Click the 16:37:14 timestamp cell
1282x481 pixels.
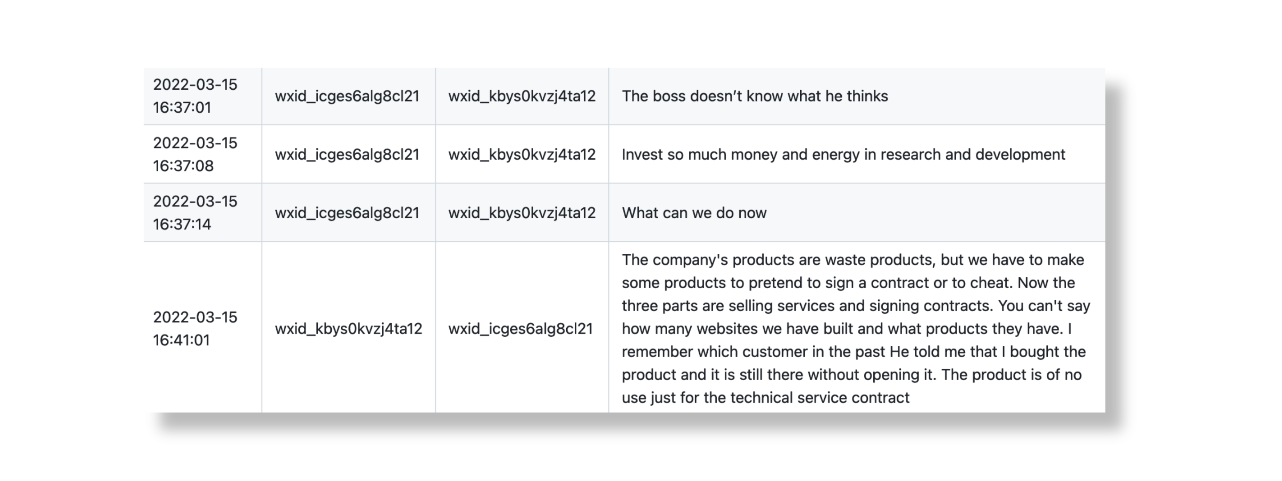coord(195,213)
